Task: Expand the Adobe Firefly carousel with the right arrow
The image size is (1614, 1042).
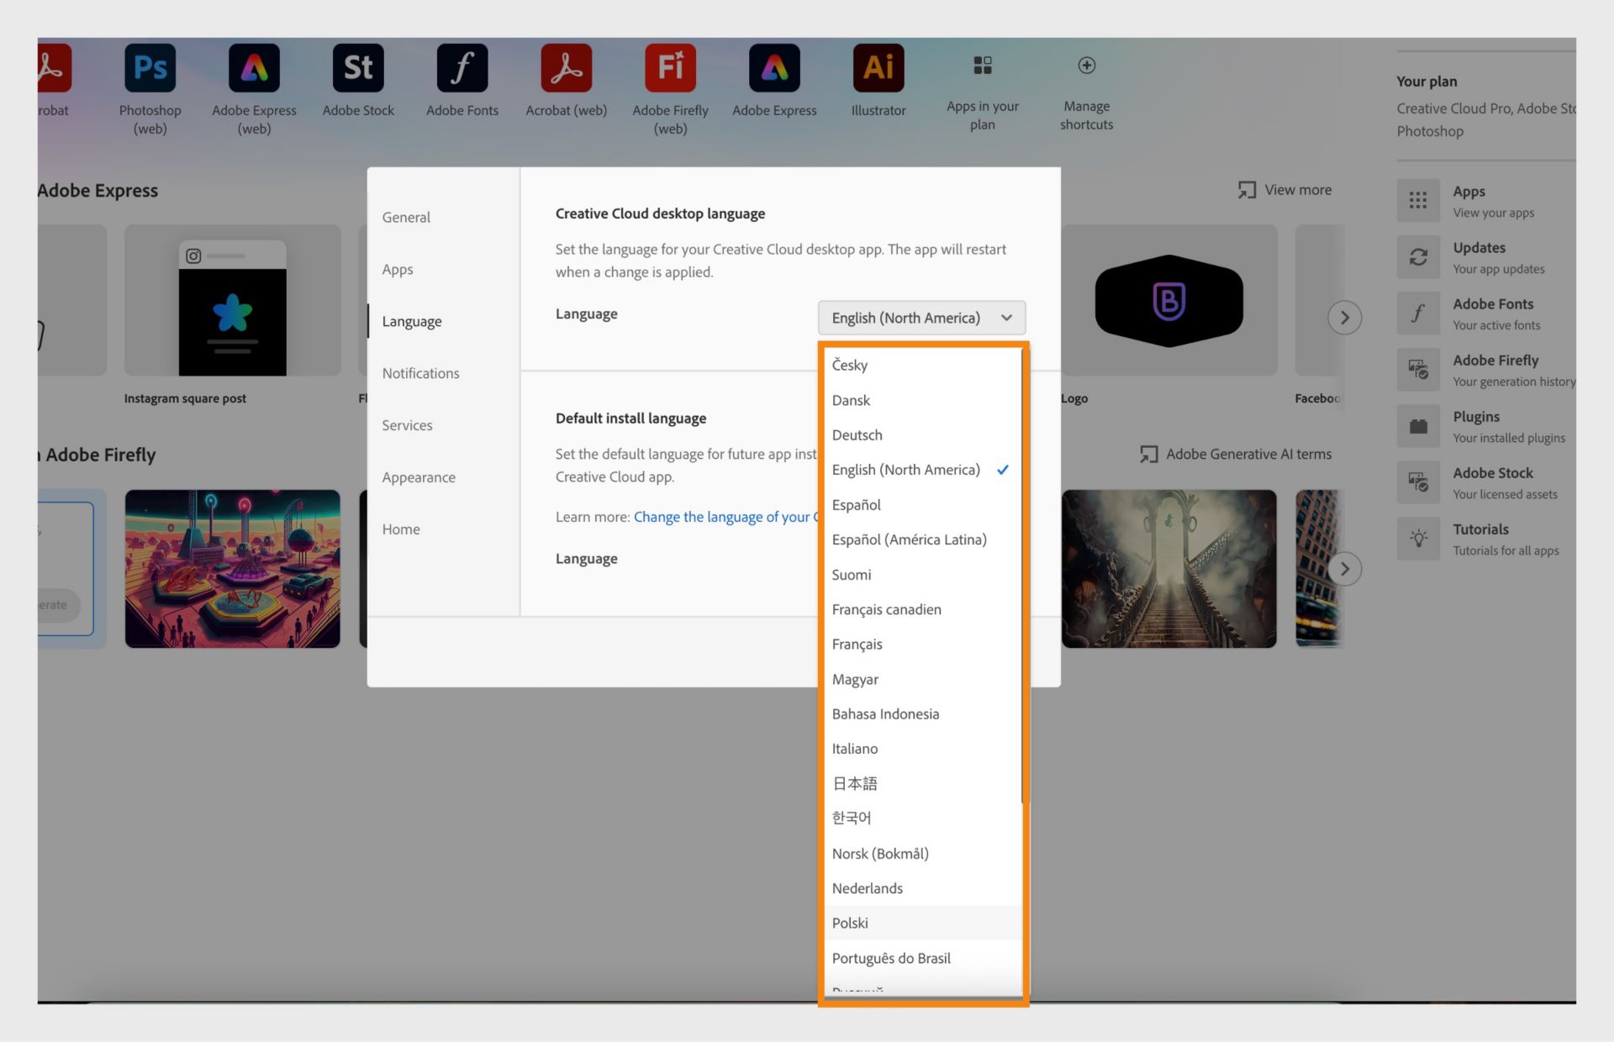Action: (x=1345, y=568)
